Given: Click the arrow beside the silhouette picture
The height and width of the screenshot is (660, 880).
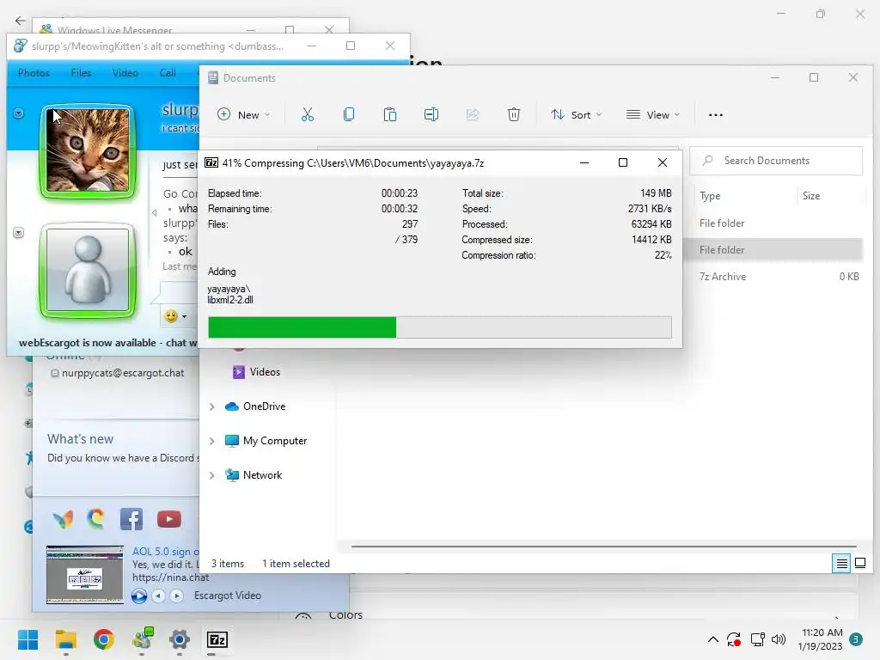Looking at the screenshot, I should coord(19,232).
